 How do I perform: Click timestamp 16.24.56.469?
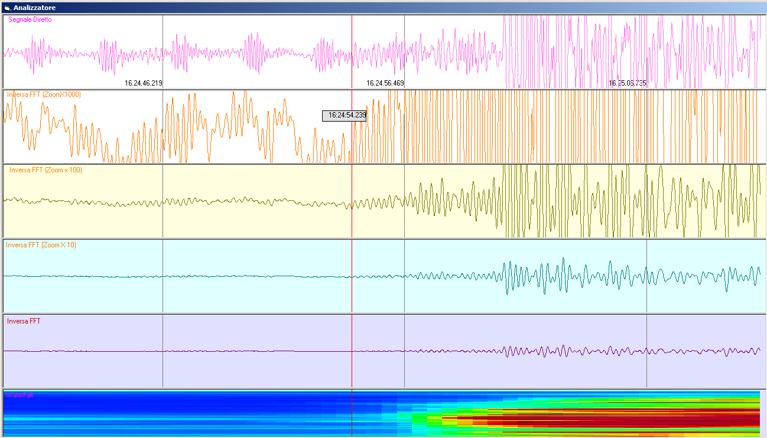click(x=385, y=83)
